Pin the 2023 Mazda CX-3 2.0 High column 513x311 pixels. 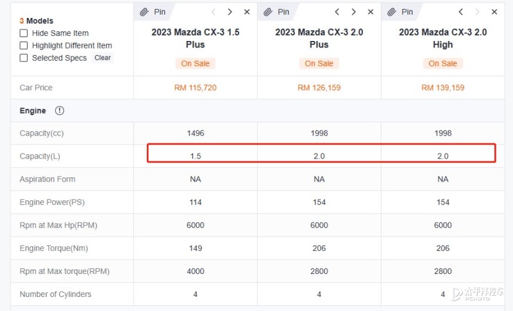pyautogui.click(x=400, y=12)
